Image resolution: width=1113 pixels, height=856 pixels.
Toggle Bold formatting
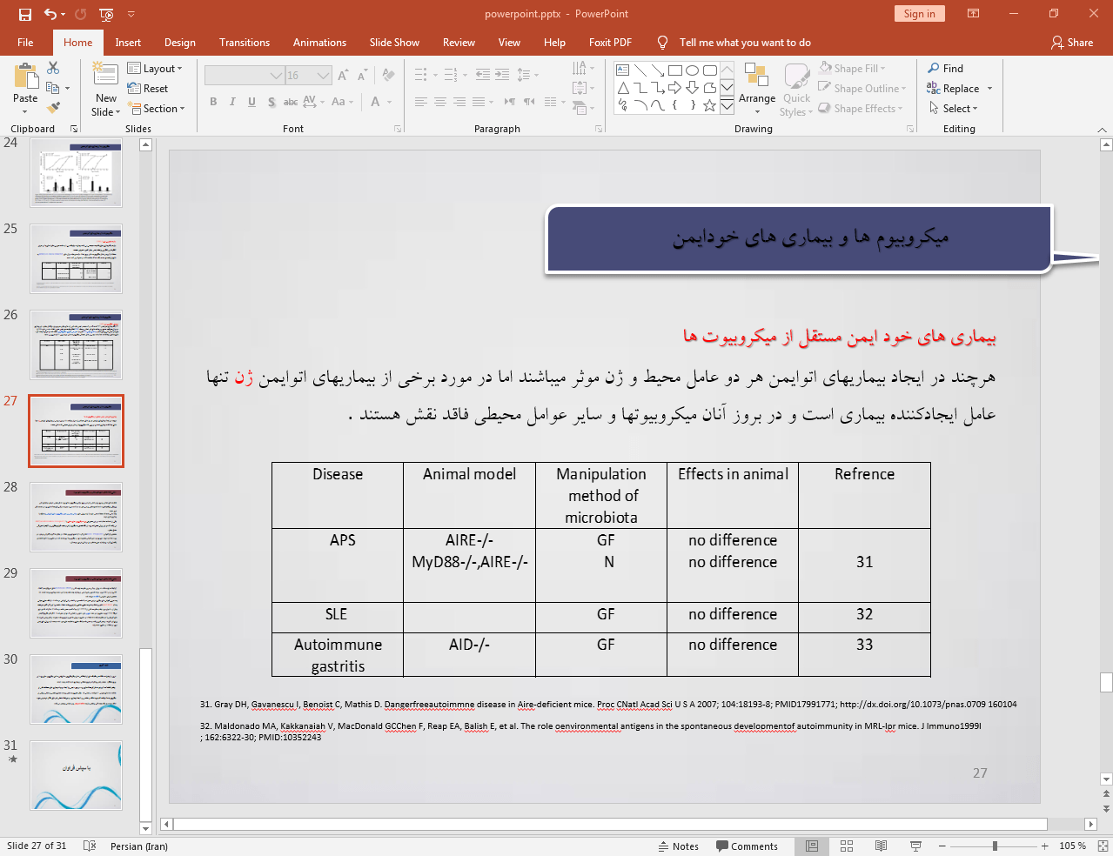213,102
